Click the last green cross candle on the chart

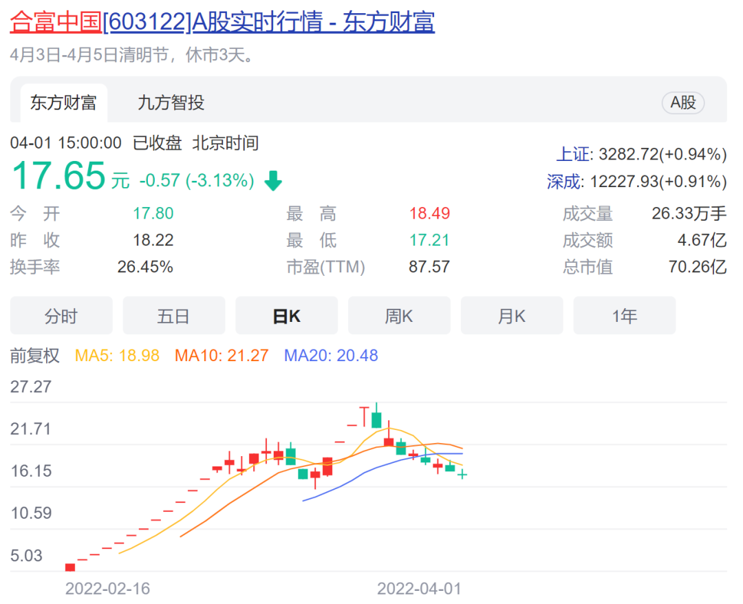pyautogui.click(x=462, y=474)
